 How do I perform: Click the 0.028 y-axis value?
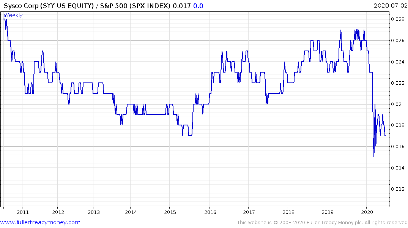point(398,19)
